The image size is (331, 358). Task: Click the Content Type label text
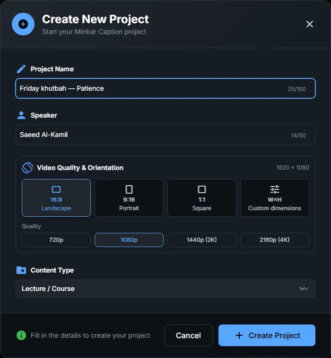coord(52,270)
